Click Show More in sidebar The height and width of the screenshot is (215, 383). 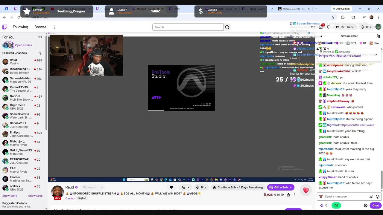click(10, 196)
